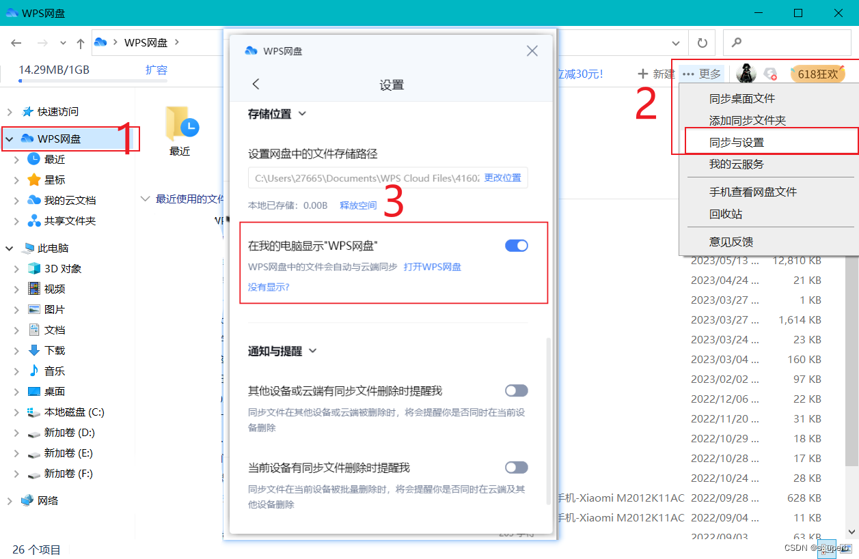Click the 2023/05/13 date cell
This screenshot has width=859, height=559.
725,260
